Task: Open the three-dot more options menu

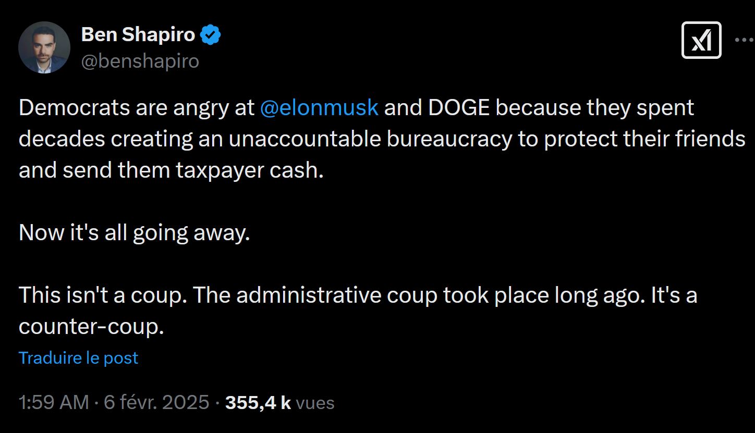Action: click(x=745, y=40)
